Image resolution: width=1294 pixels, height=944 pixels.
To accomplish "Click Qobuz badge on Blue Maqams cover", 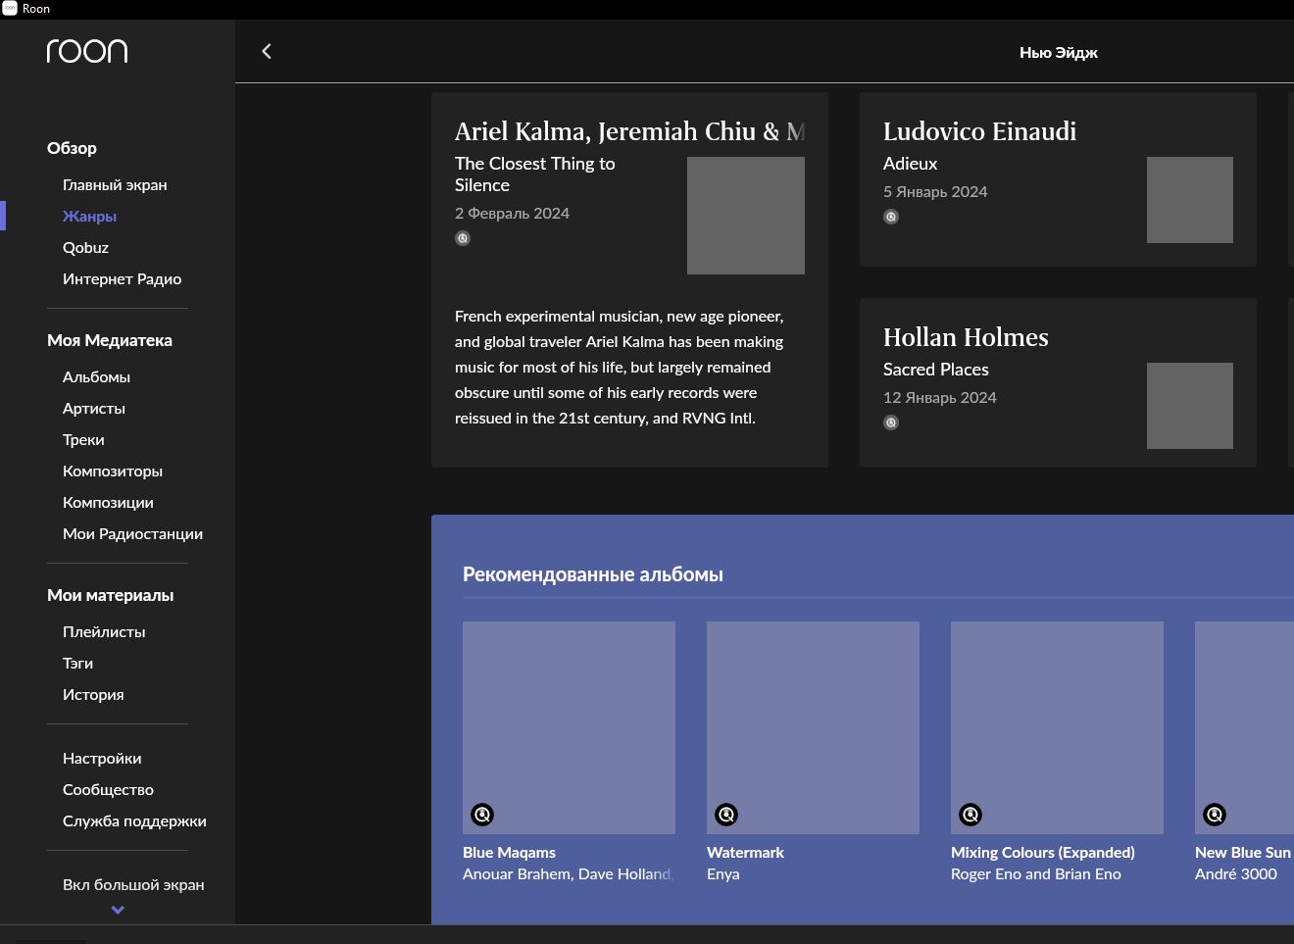I will pos(482,815).
